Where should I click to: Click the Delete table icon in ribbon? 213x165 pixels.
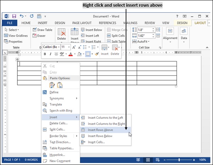pyautogui.click(x=62, y=34)
